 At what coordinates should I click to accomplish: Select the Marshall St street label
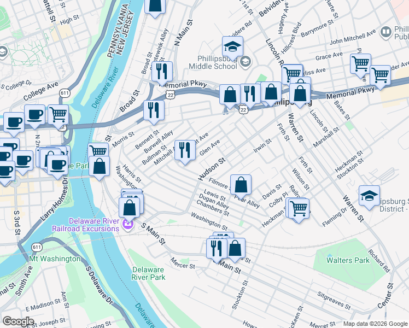(326, 137)
